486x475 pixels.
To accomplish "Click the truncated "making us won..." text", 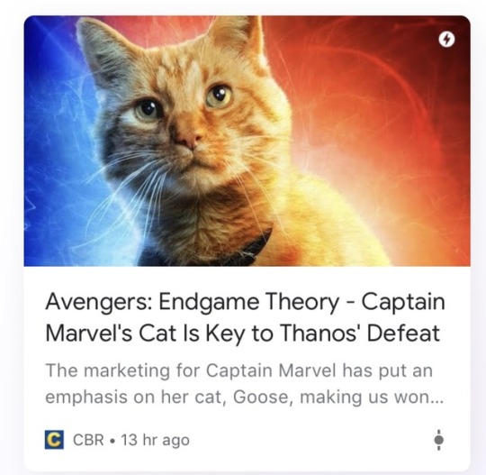I will pyautogui.click(x=372, y=397).
